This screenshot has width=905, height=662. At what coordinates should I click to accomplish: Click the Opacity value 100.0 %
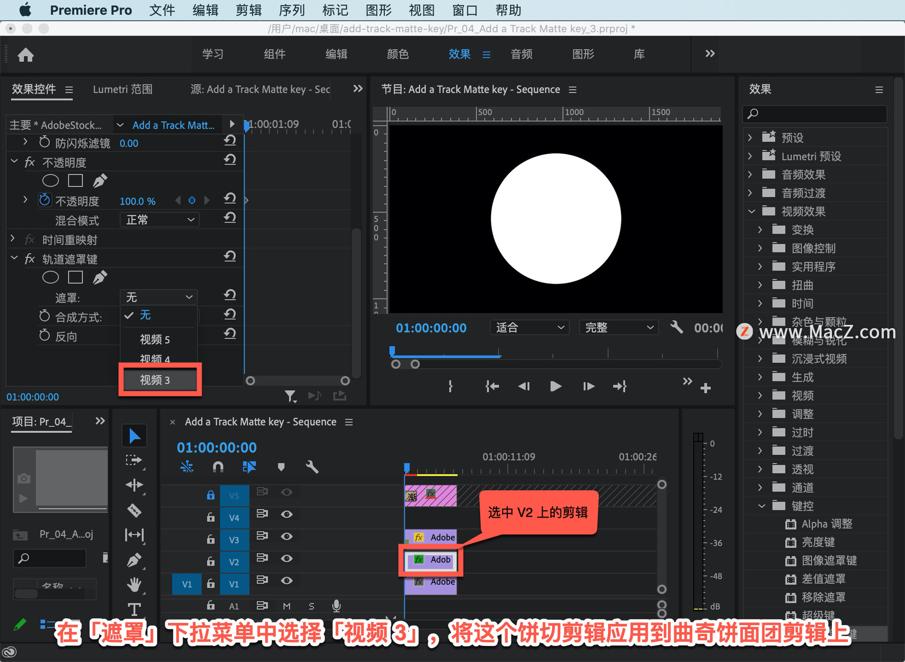(137, 201)
